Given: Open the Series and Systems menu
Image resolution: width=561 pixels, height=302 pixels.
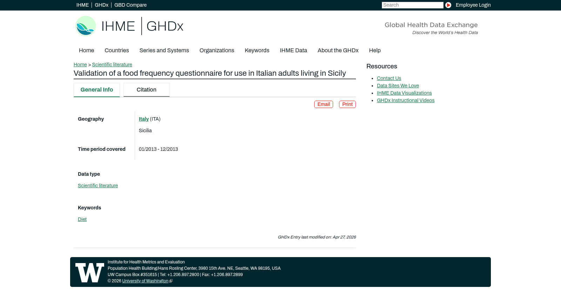Looking at the screenshot, I should click(x=164, y=51).
